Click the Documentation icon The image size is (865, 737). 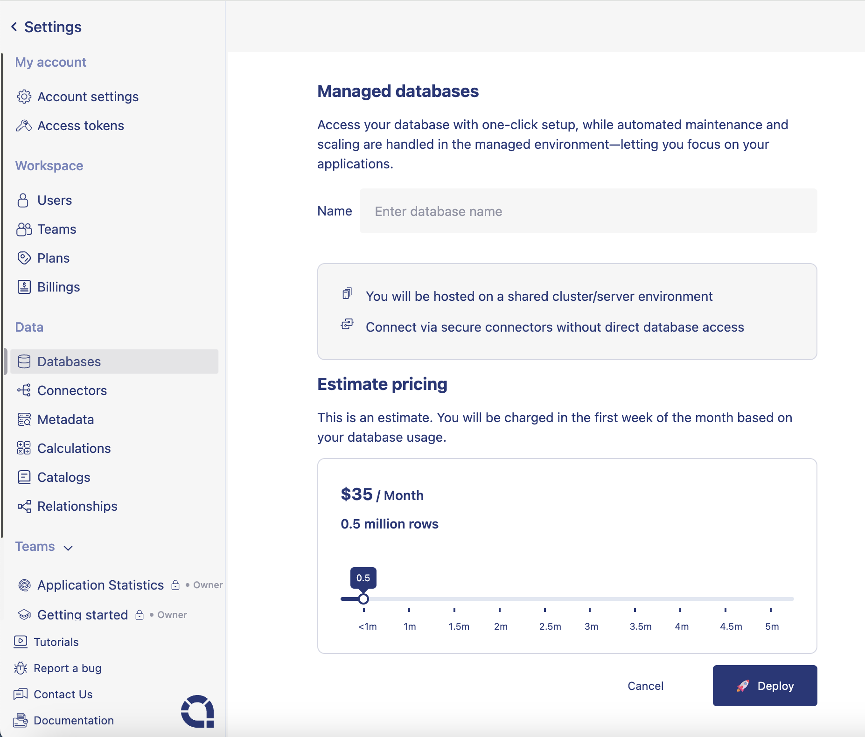point(21,720)
